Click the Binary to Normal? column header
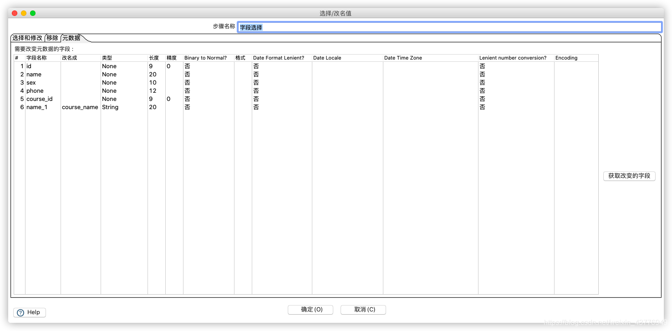672x331 pixels. (x=209, y=58)
